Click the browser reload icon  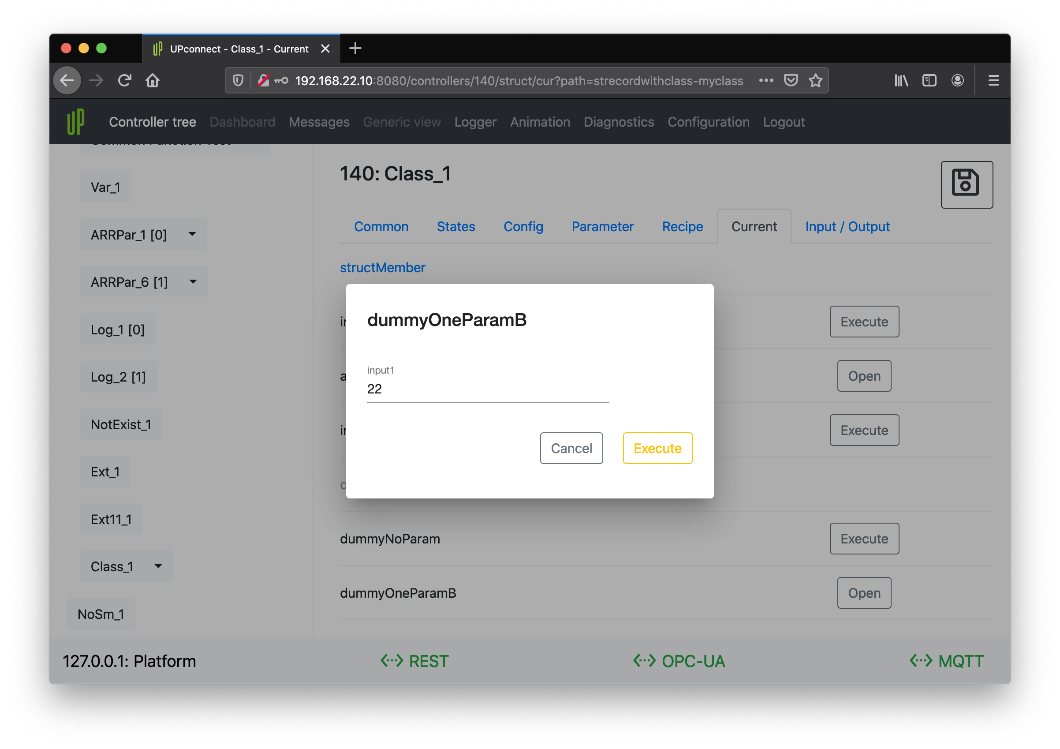[x=125, y=81]
